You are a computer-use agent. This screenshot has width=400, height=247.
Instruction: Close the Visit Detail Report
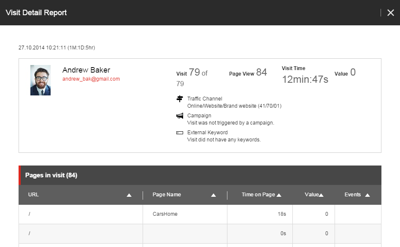(391, 13)
